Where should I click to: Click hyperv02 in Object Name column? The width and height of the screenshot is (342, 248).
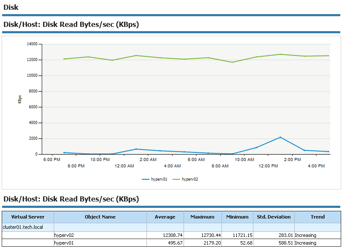coord(64,235)
